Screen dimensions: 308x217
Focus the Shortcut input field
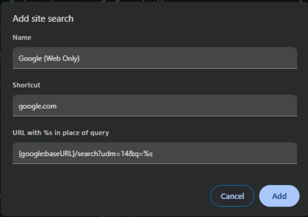(154, 105)
